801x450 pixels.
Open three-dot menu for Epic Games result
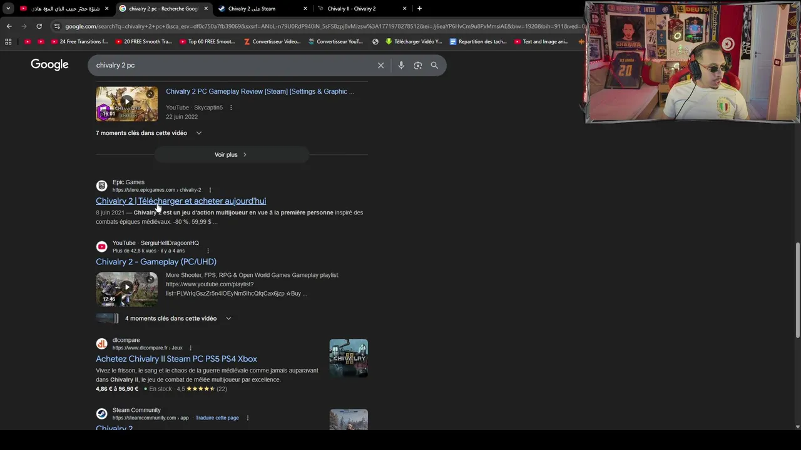210,190
